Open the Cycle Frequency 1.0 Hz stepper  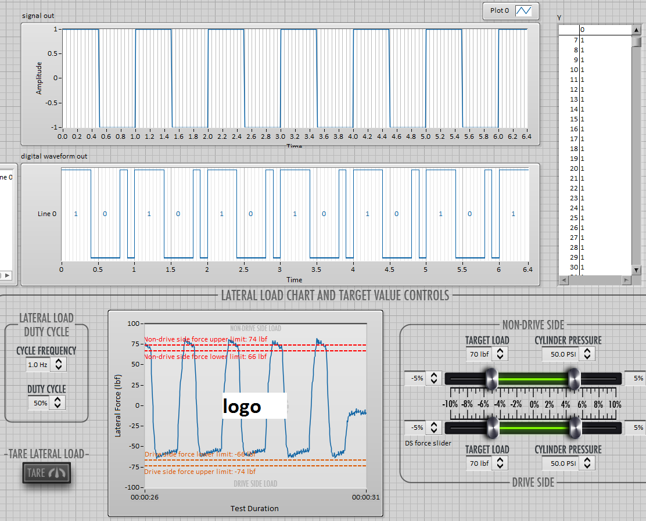(x=59, y=364)
